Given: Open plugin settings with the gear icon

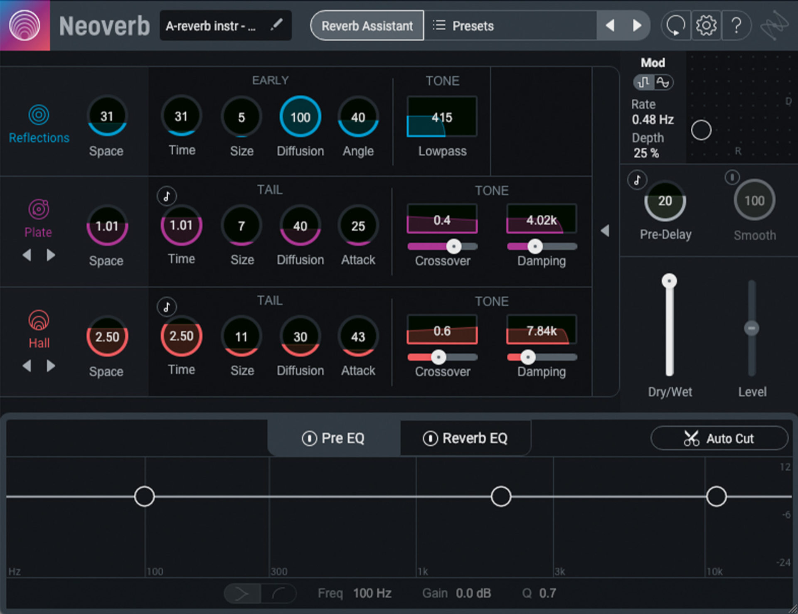Looking at the screenshot, I should pyautogui.click(x=705, y=25).
